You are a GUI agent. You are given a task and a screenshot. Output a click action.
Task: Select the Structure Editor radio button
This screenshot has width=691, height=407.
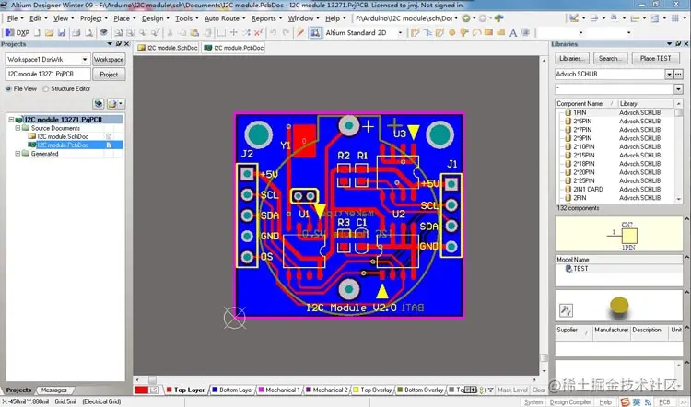tap(46, 88)
